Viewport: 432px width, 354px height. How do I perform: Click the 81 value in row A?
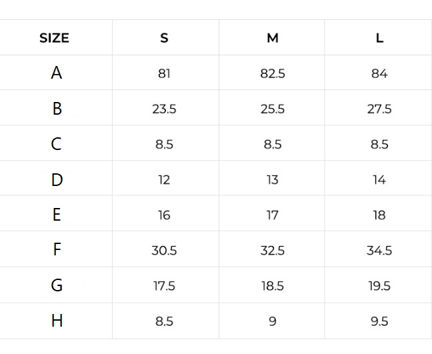pos(164,73)
